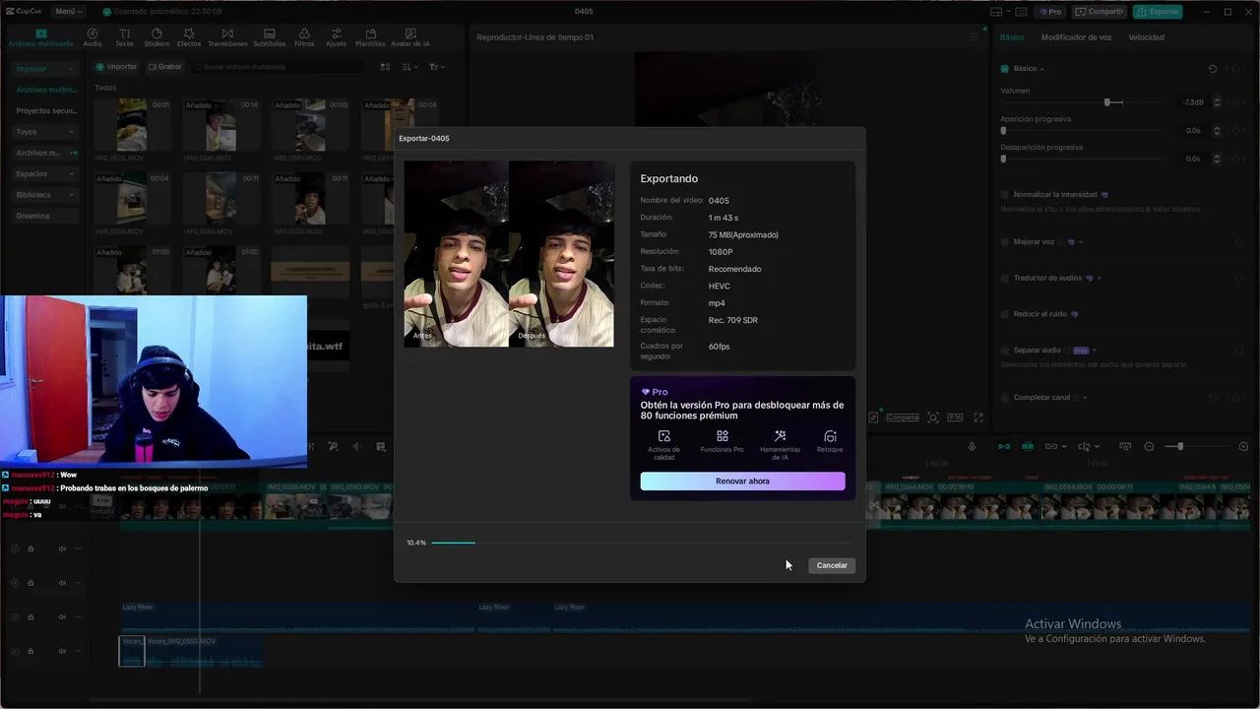This screenshot has height=709, width=1260.
Task: Adjust the Volumen value stepper
Action: coord(1217,102)
